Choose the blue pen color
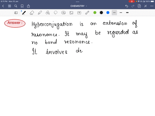The width and height of the screenshot is (155, 116). tap(108, 13)
